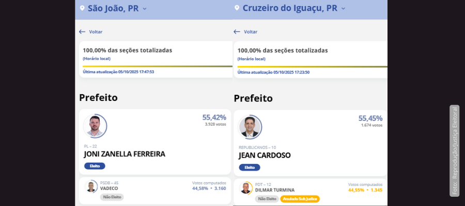Click the back arrow in São João panel
This screenshot has height=206, width=465.
pos(82,32)
